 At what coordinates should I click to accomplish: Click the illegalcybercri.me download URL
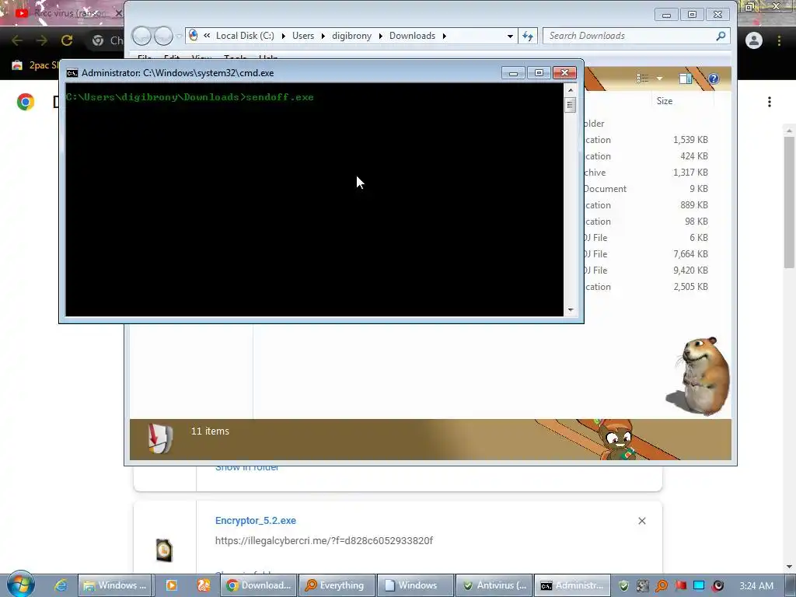click(324, 541)
